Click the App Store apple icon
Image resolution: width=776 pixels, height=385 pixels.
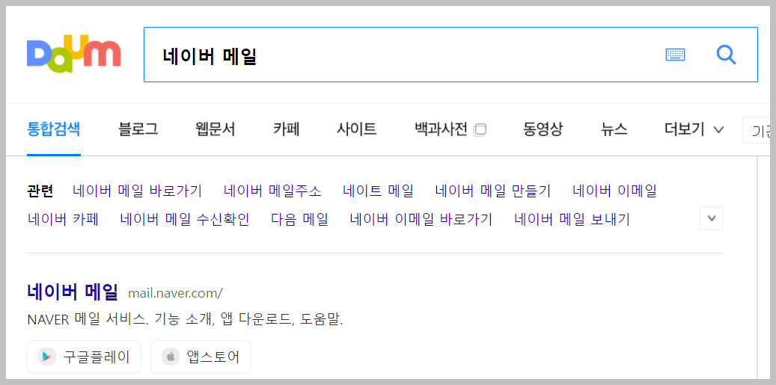pos(171,357)
